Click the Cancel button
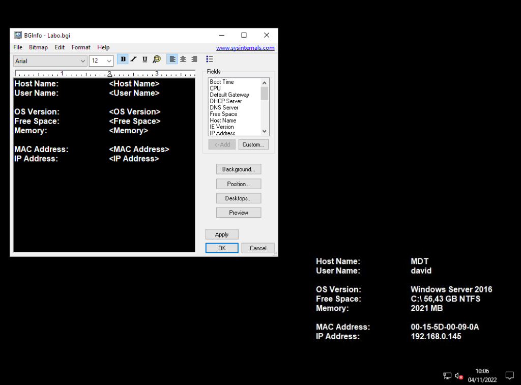The height and width of the screenshot is (385, 521). click(x=258, y=248)
